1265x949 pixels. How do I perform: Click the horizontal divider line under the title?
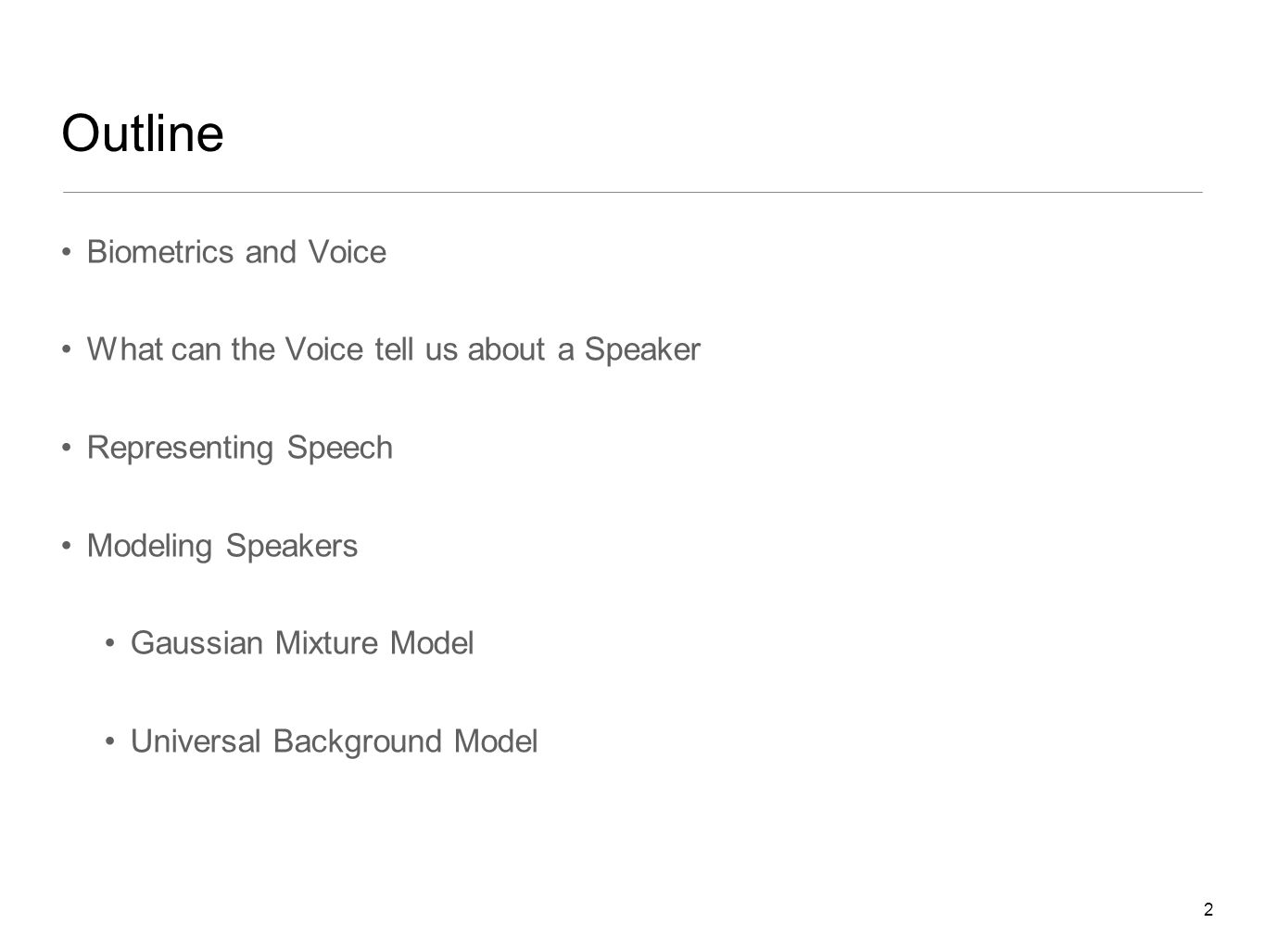tap(632, 192)
